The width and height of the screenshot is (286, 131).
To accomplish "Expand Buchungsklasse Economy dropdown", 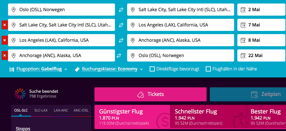I will pos(109,69).
